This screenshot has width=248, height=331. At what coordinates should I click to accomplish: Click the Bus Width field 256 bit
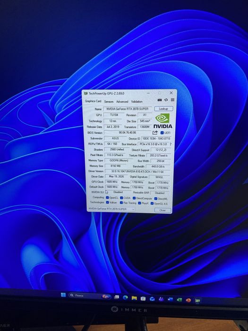coord(161,161)
